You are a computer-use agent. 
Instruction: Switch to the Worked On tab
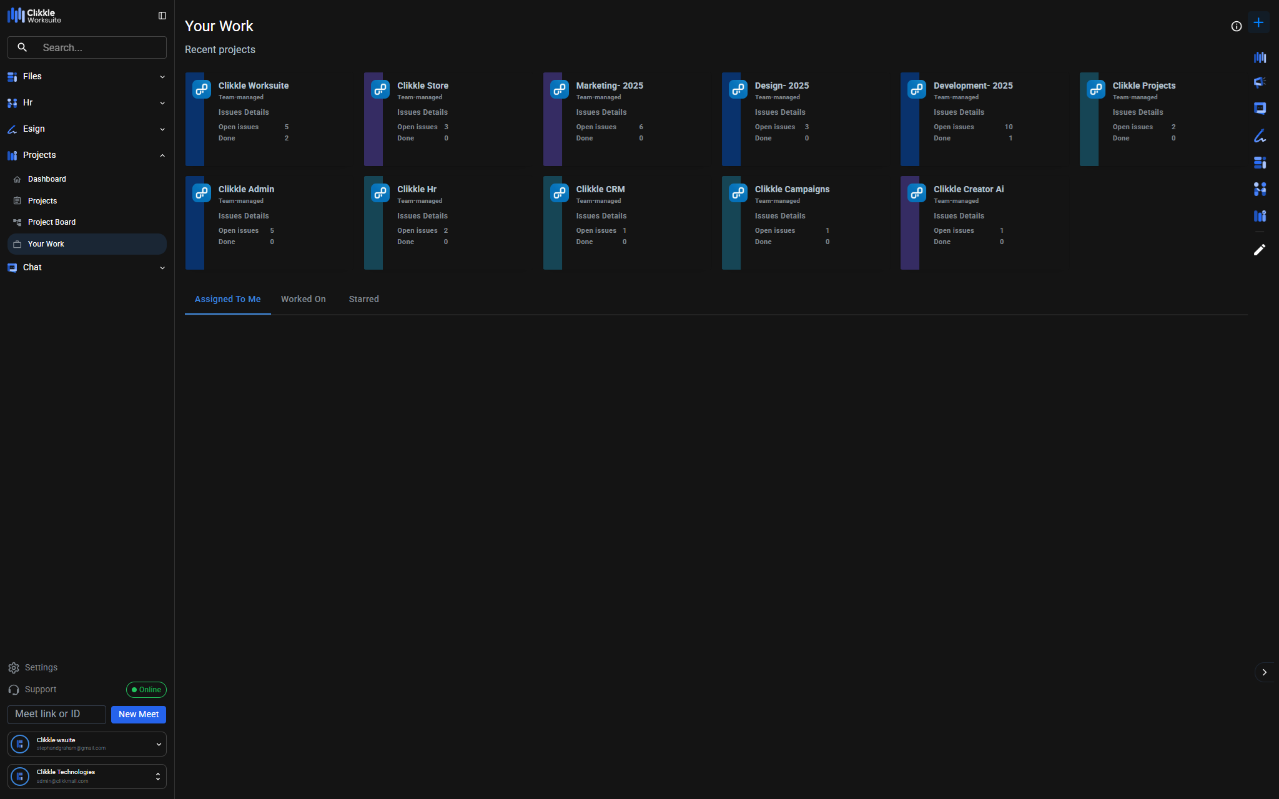tap(303, 299)
